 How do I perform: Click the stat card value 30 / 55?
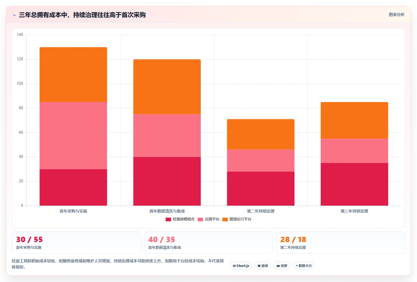point(30,240)
